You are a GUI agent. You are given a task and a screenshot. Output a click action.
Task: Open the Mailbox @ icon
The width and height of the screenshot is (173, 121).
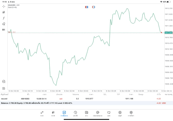tap(98, 114)
